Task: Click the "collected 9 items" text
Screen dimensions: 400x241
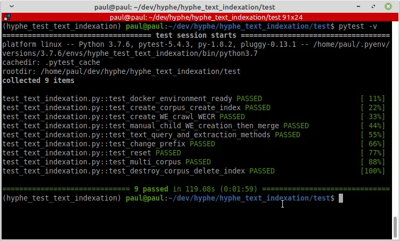Action: 38,80
